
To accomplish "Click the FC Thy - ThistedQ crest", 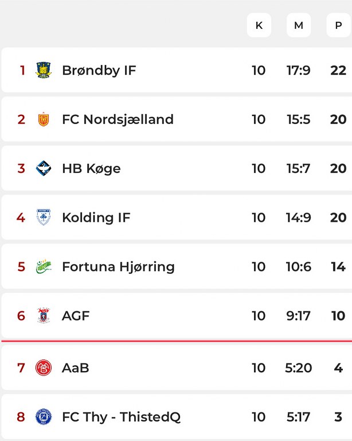I will click(x=43, y=417).
